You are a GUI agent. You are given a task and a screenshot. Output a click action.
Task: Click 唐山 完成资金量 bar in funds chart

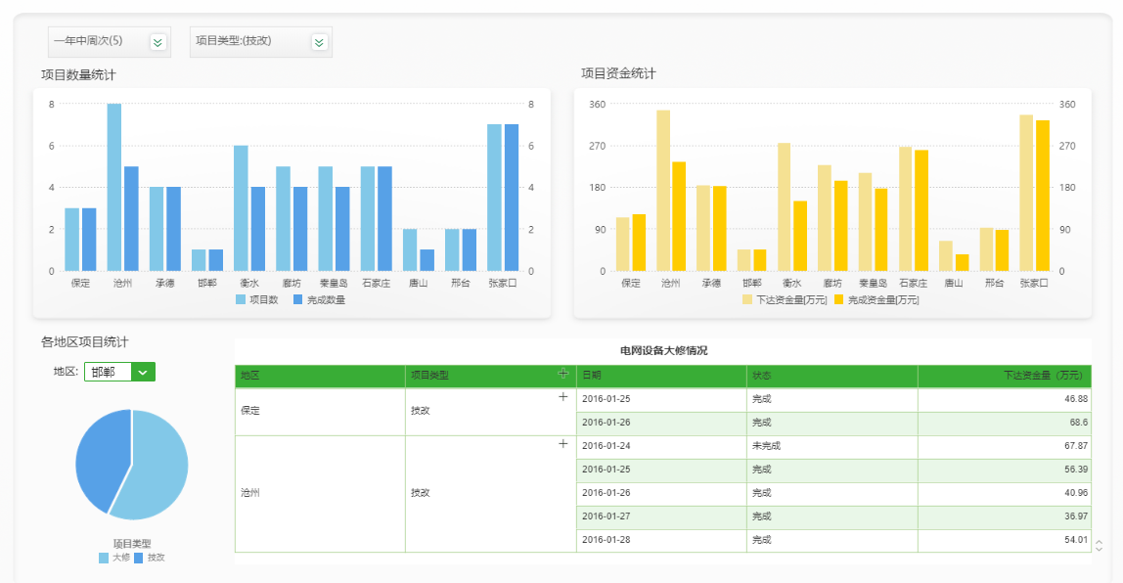tap(962, 263)
